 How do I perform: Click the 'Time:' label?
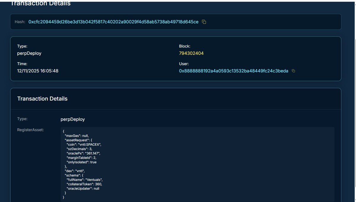pyautogui.click(x=22, y=64)
